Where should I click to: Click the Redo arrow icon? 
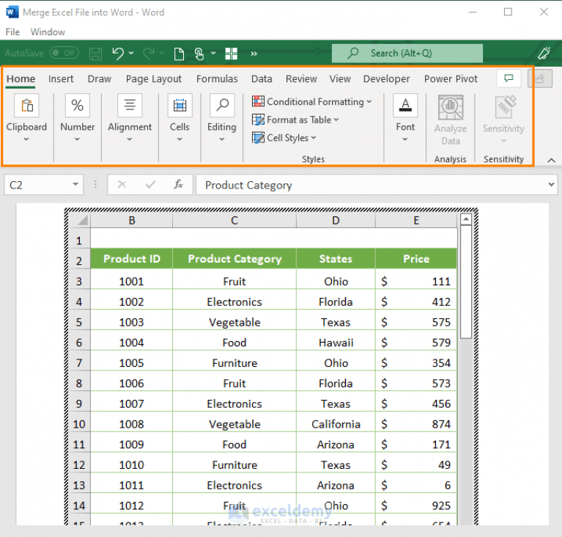149,54
